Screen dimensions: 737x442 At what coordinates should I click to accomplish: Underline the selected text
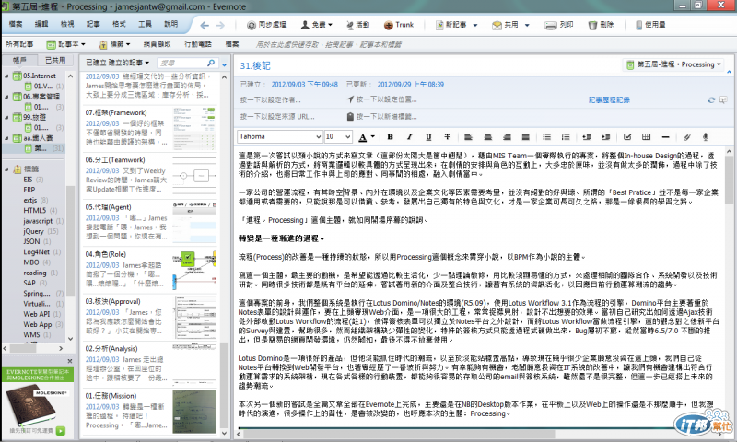tap(428, 136)
